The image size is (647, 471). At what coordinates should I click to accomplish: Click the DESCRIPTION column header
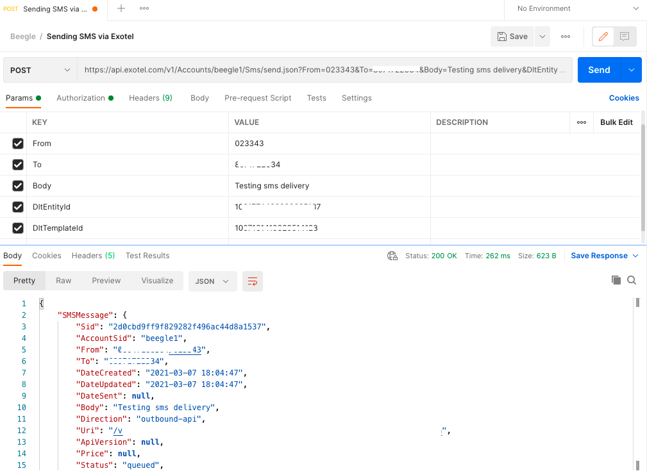coord(462,122)
